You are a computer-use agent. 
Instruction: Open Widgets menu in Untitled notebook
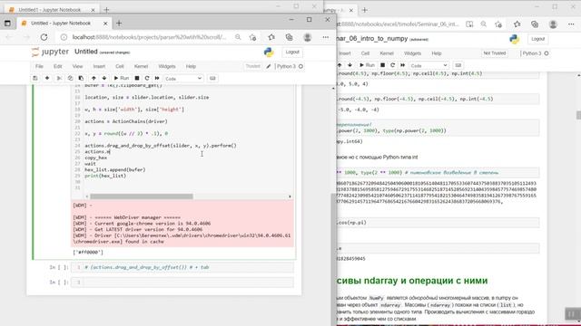tap(167, 66)
